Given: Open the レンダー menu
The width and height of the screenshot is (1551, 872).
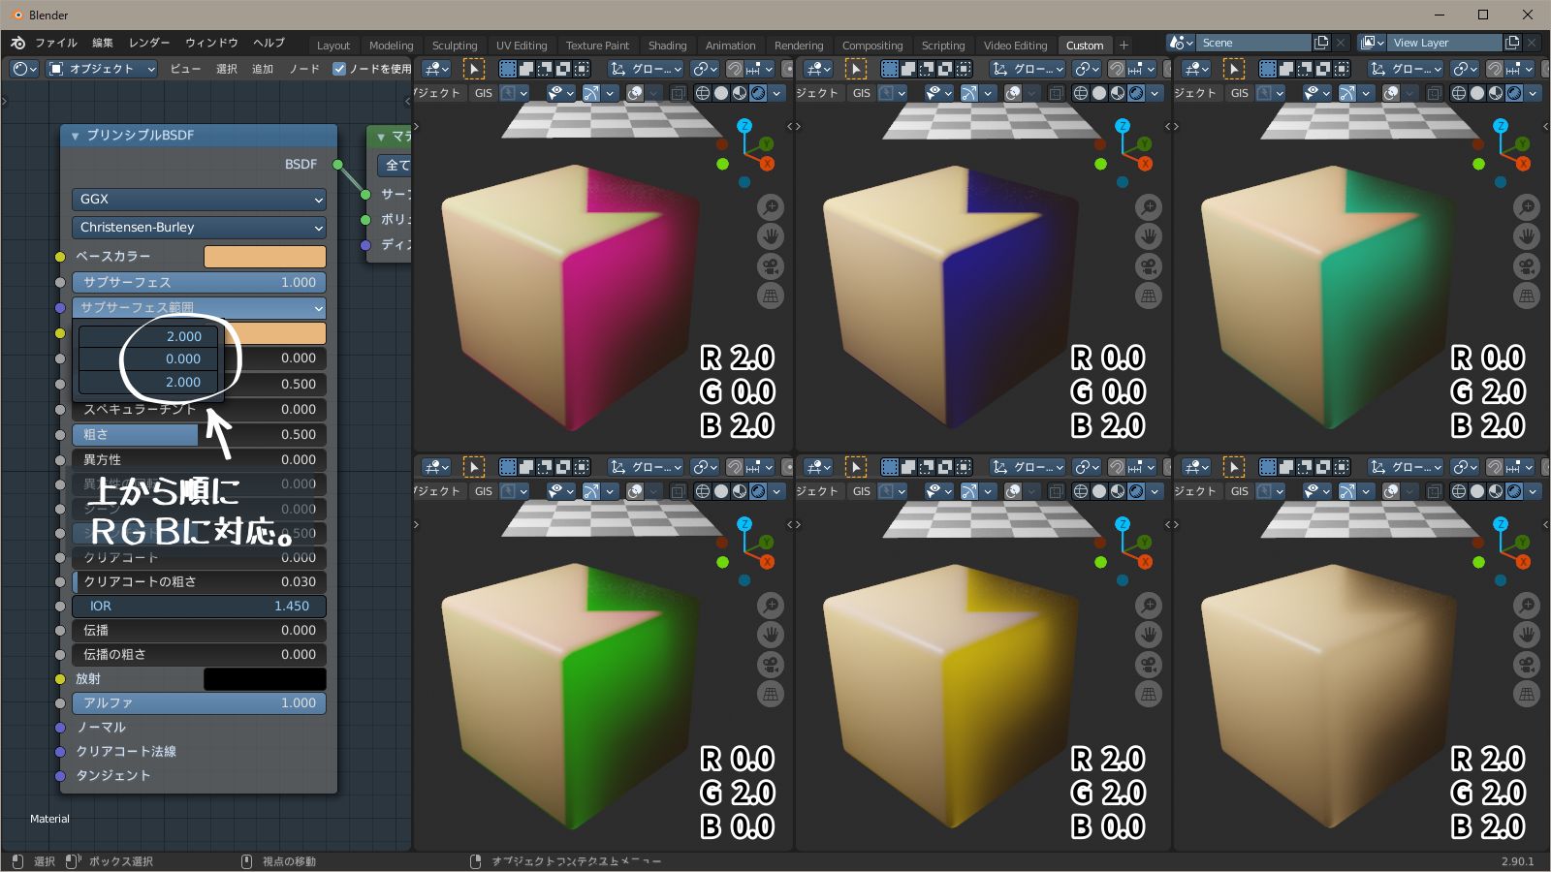Looking at the screenshot, I should pos(149,43).
